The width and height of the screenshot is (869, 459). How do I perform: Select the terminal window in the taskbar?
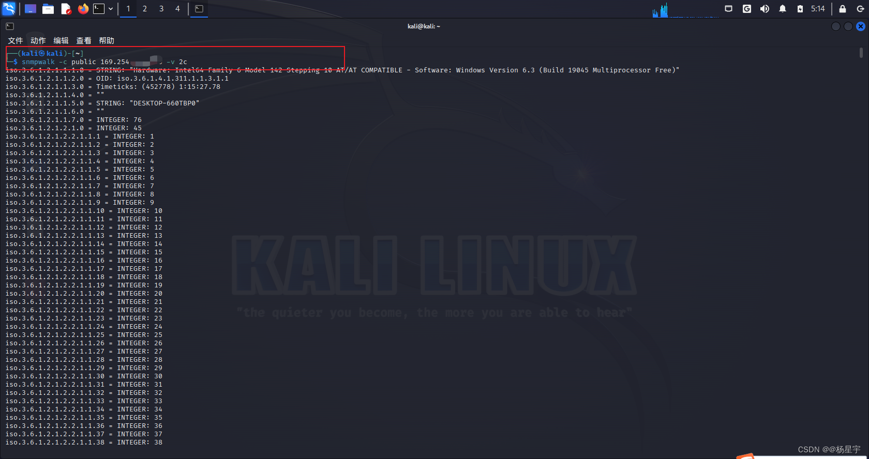click(199, 9)
